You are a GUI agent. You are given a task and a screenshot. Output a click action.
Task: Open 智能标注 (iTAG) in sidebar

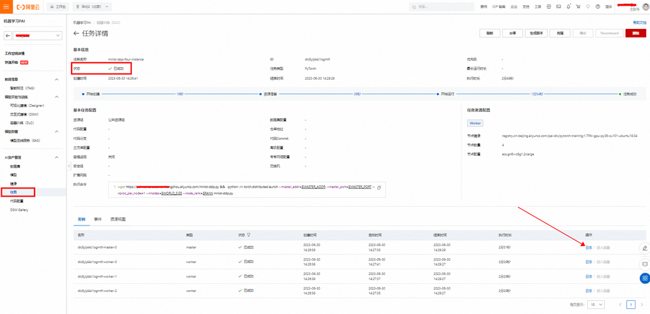pos(23,89)
